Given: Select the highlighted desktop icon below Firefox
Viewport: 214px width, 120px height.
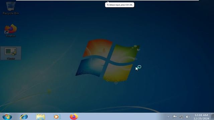Looking at the screenshot, I should pos(11,53).
